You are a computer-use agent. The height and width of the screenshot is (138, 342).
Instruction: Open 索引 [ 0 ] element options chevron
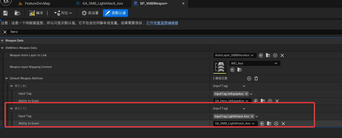(244, 86)
